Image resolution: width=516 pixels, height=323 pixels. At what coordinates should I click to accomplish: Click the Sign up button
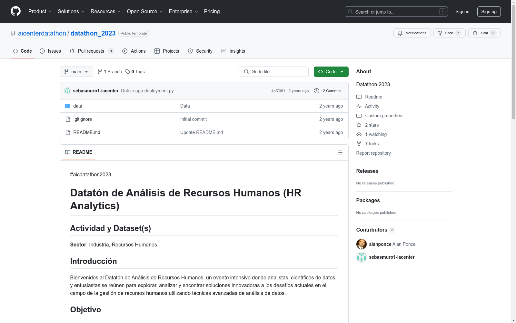point(489,12)
